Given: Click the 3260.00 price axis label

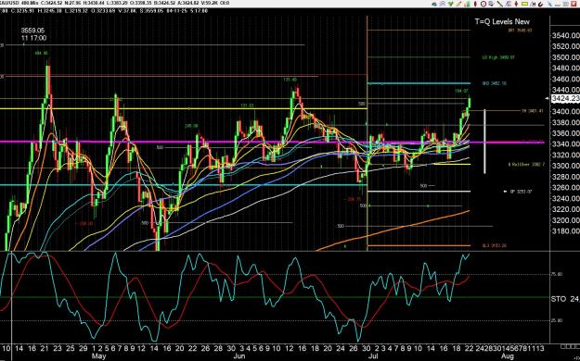Looking at the screenshot, I should [565, 188].
